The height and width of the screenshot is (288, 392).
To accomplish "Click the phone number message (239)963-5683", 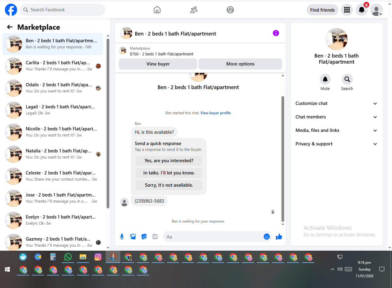I will [149, 201].
